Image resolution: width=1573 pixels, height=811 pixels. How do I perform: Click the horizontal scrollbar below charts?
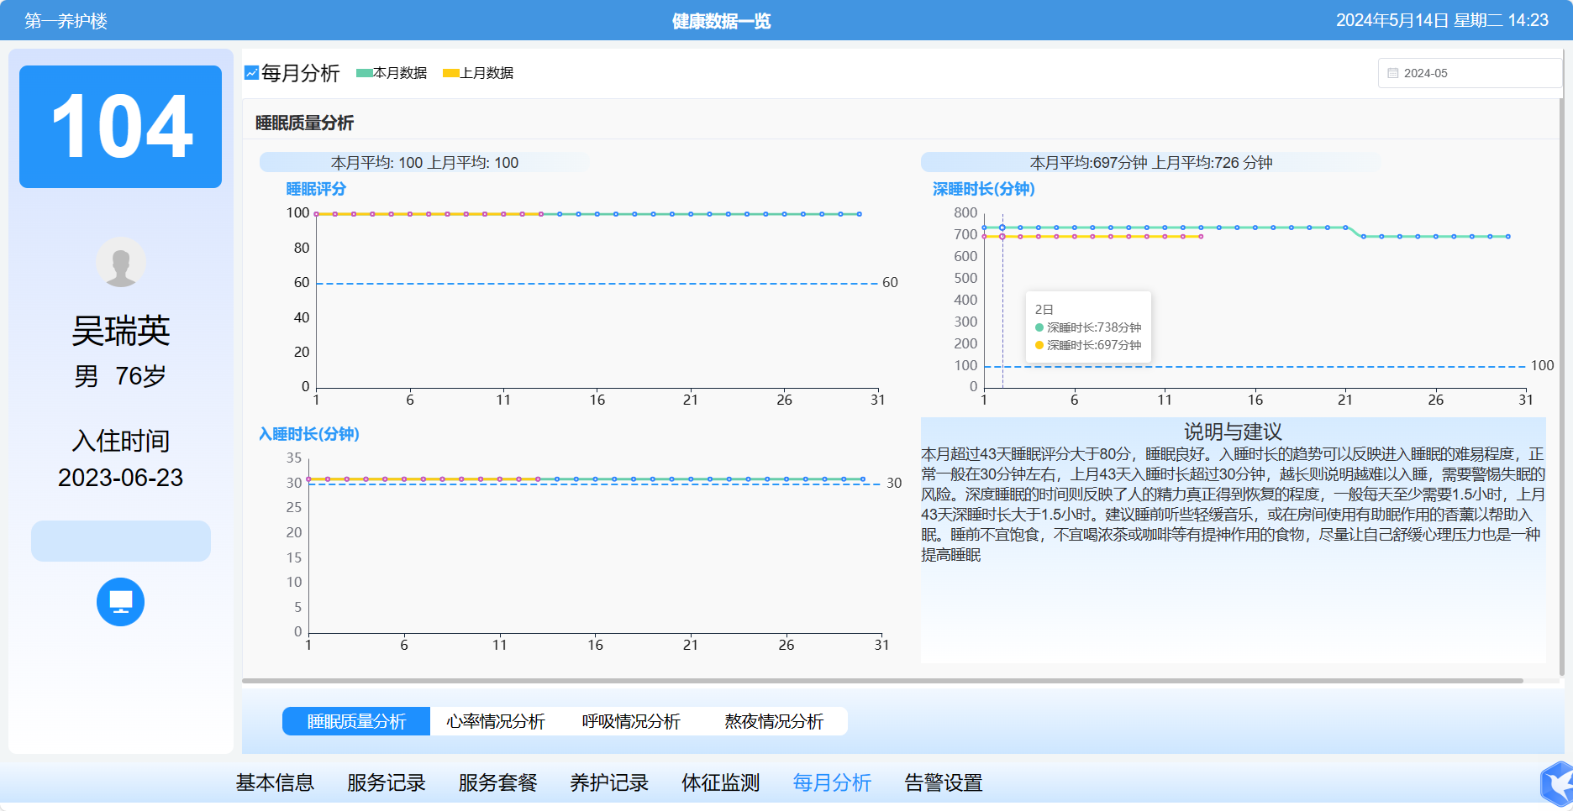tap(882, 681)
